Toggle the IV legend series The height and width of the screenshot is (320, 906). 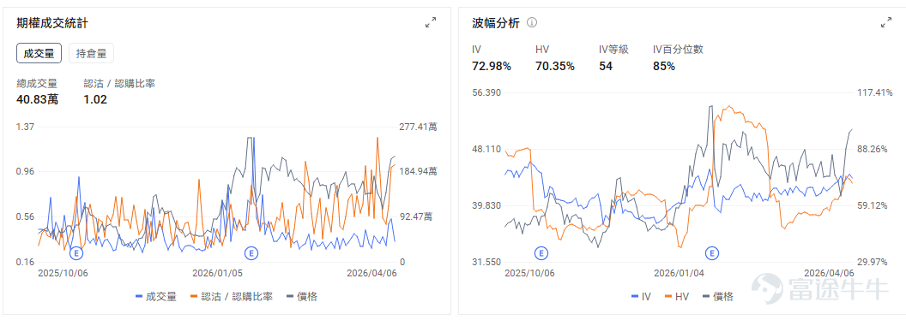641,297
